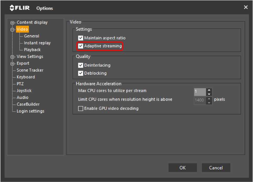This screenshot has width=253, height=182.
Task: Toggle the Maintain aspect ratio checkbox
Action: (81, 38)
